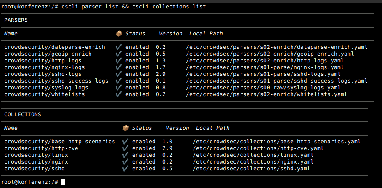Click version 2.9 of sshd-logs parser
The height and width of the screenshot is (188, 382).
point(161,74)
